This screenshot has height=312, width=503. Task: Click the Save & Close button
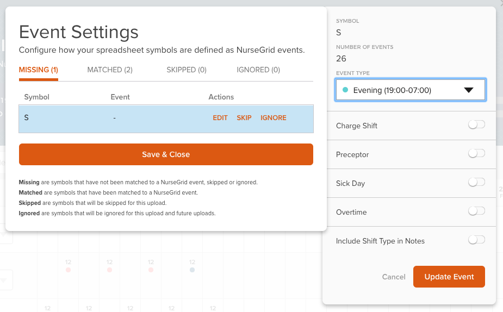click(166, 154)
